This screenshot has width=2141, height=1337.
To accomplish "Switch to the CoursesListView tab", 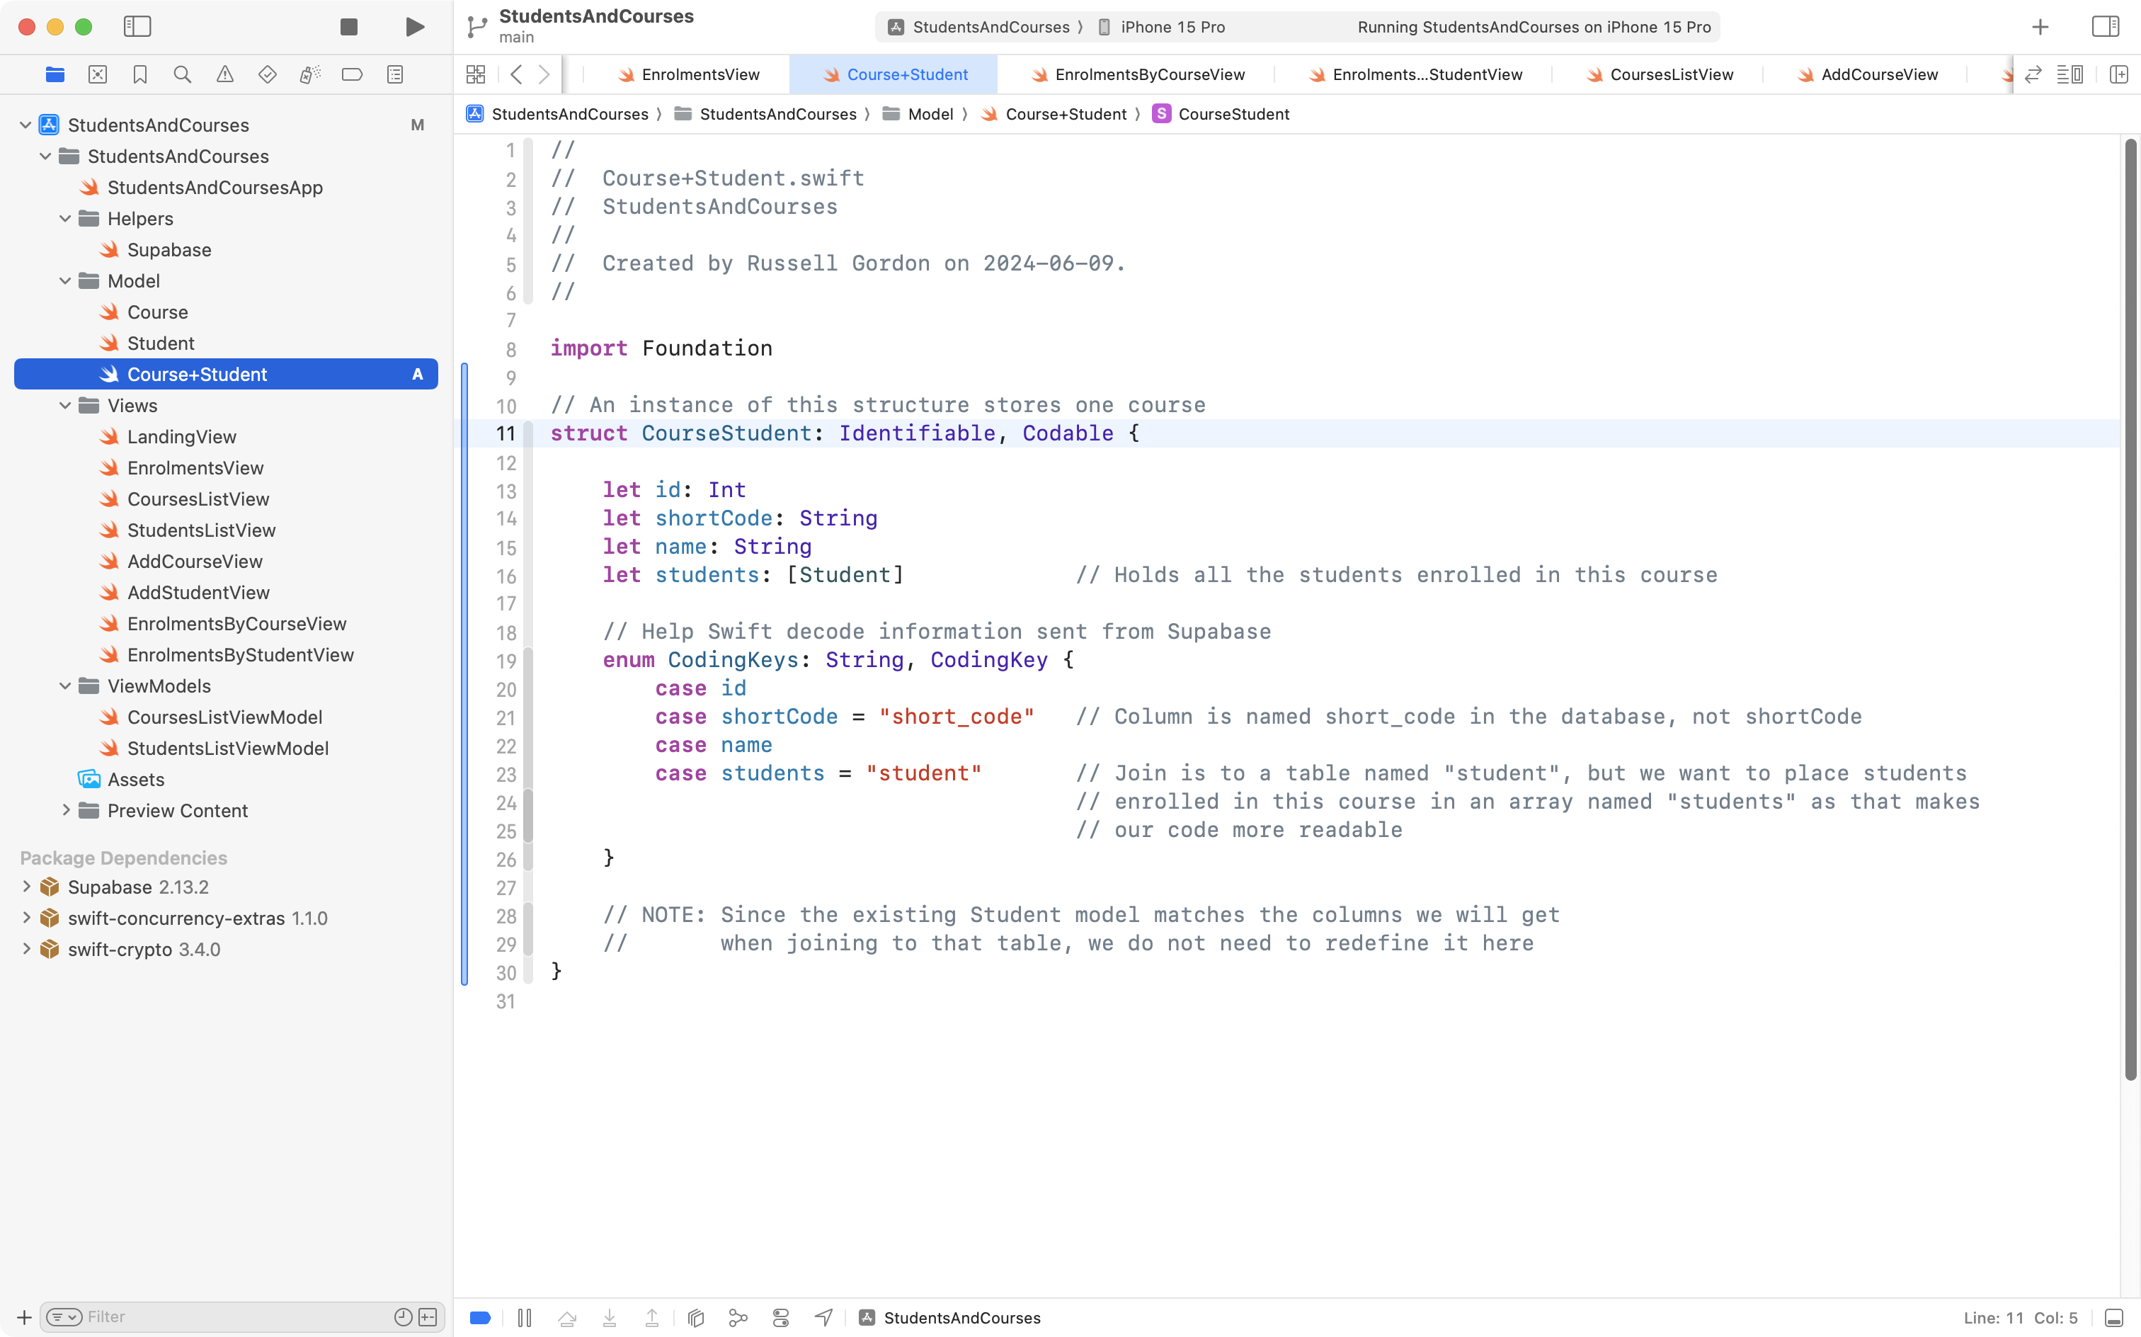I will tap(1671, 74).
